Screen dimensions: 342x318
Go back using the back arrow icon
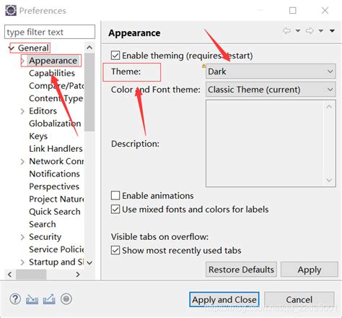click(286, 31)
